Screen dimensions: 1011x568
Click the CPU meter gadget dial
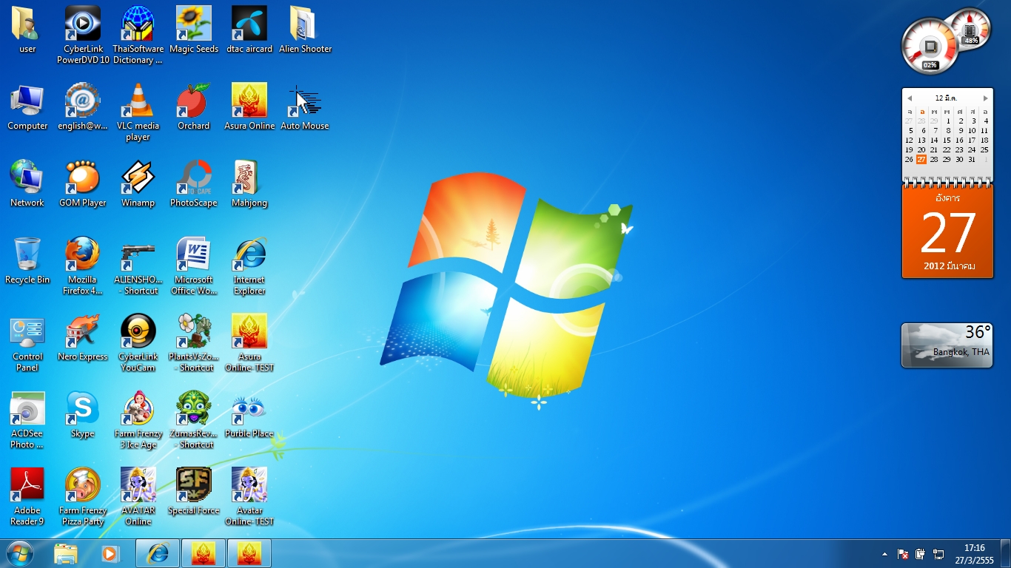click(930, 47)
